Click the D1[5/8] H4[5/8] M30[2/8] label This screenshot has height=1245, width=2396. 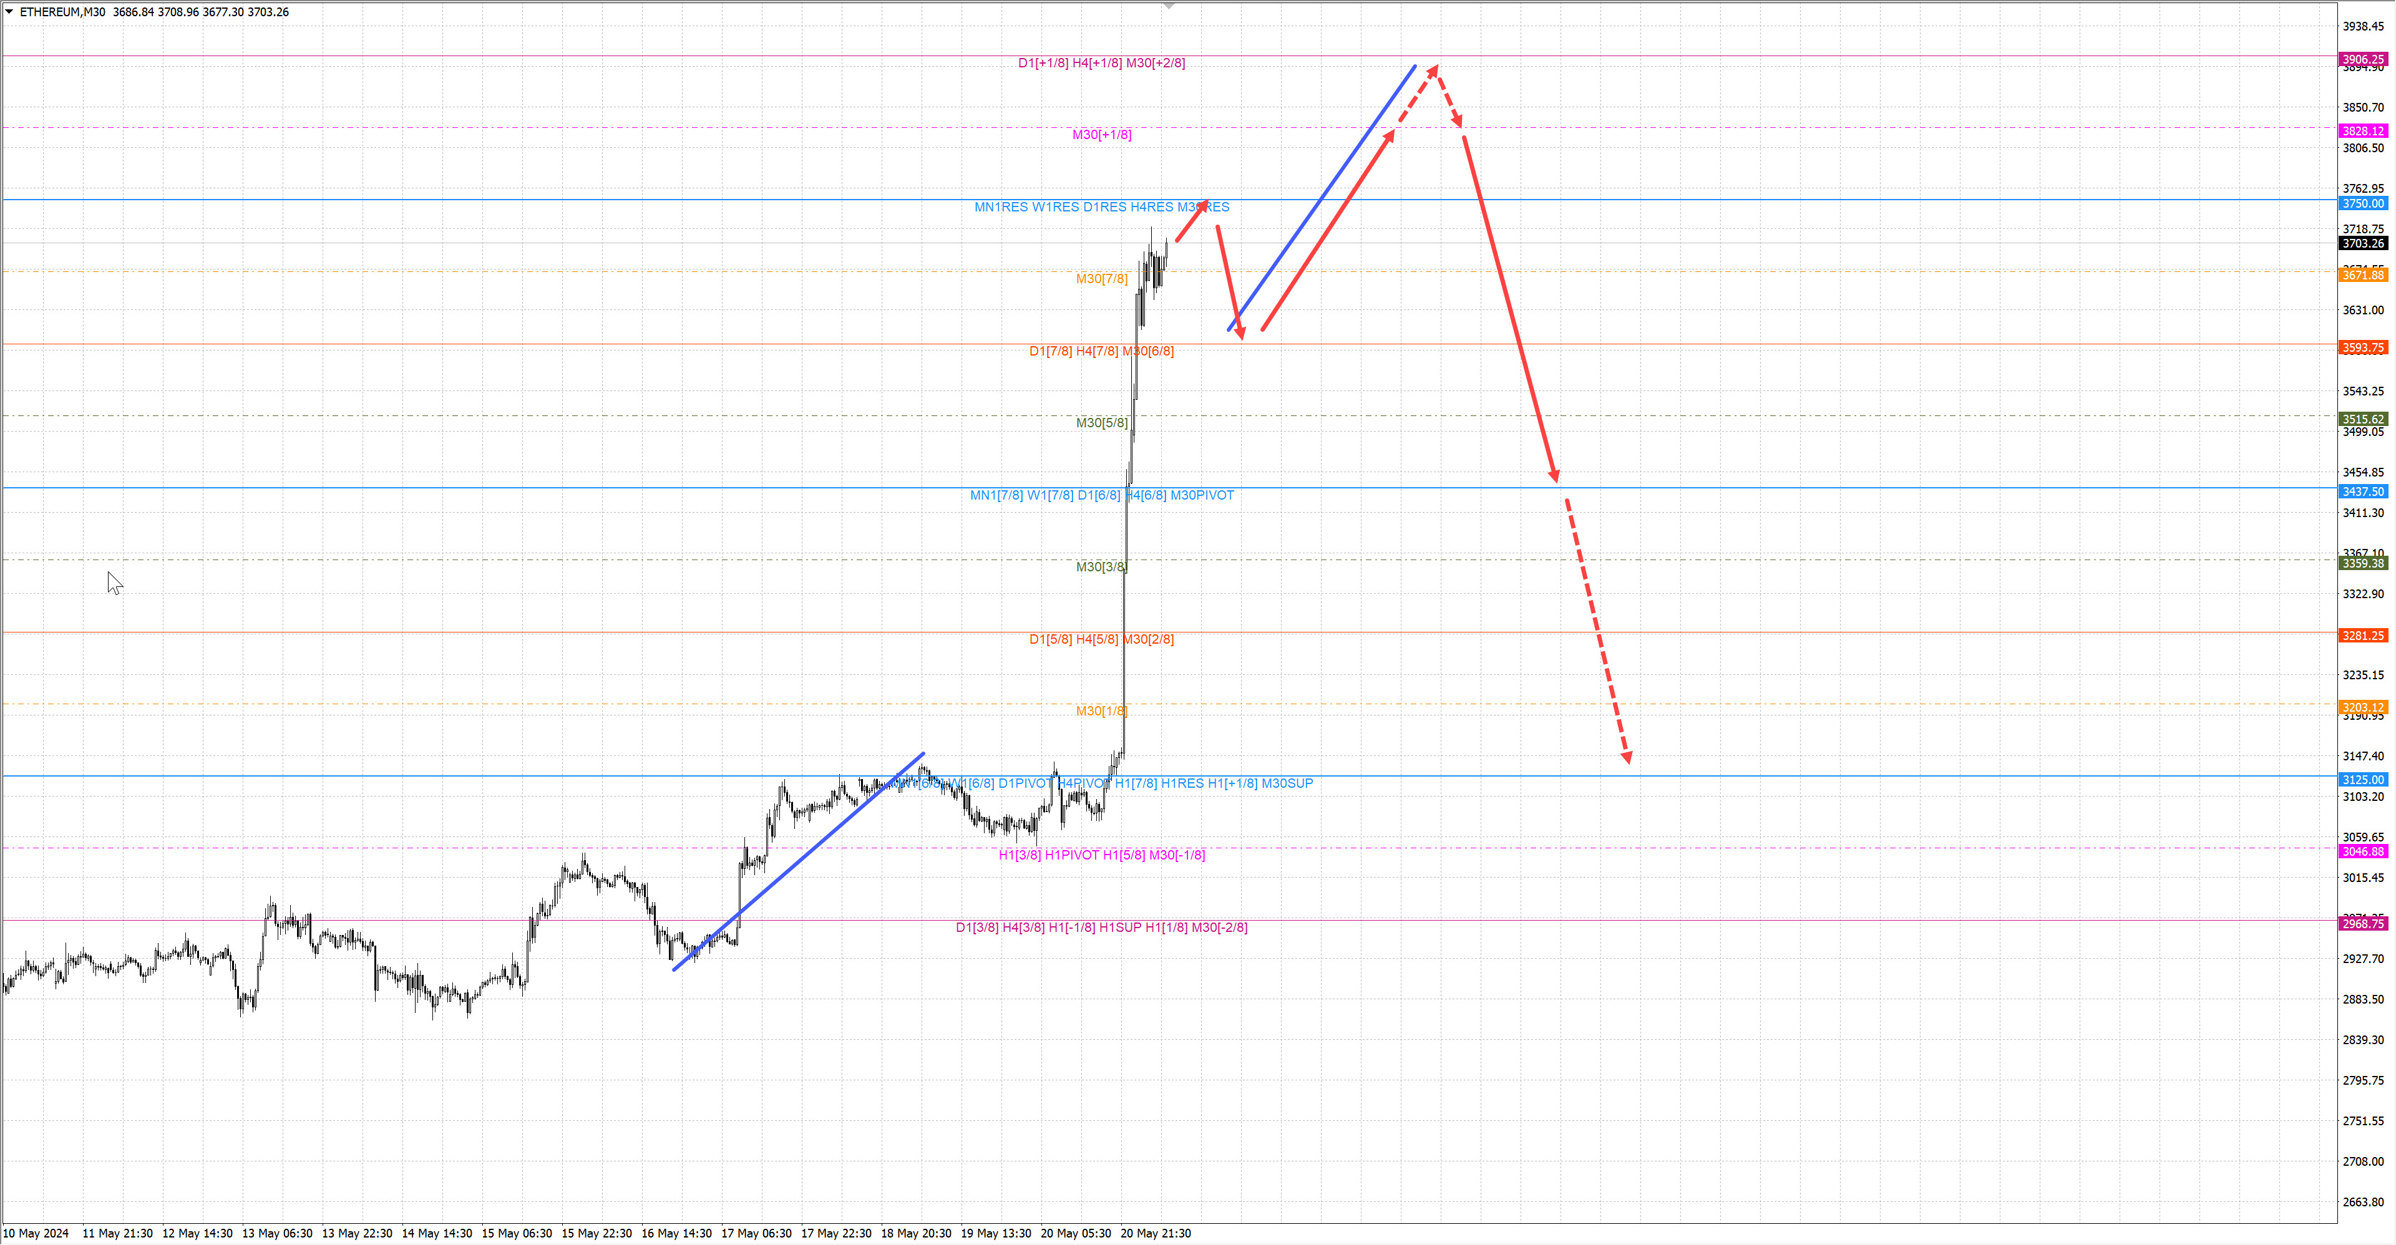click(1101, 640)
